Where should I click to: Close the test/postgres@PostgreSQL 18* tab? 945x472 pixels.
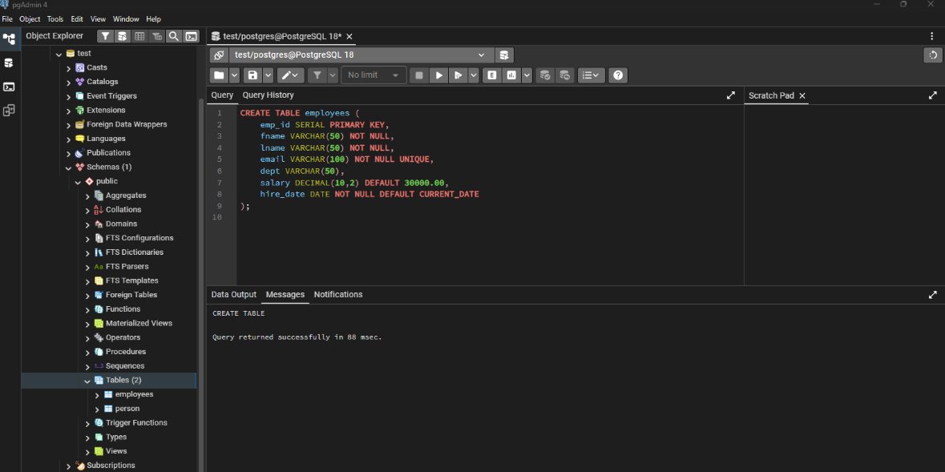[x=349, y=36]
